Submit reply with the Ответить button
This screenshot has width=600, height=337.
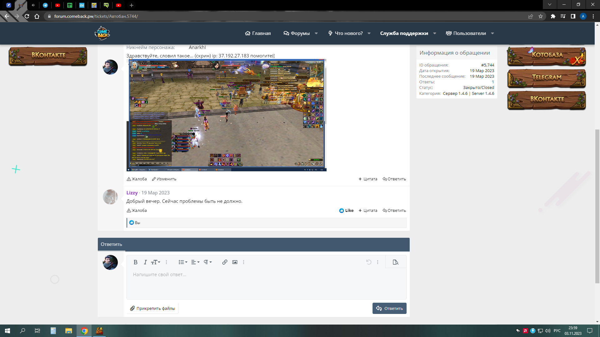[389, 308]
